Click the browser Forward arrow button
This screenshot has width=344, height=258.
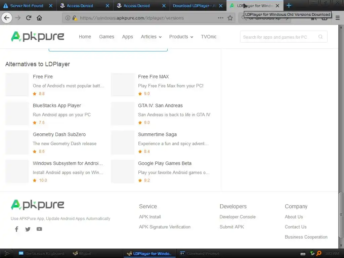click(x=18, y=18)
